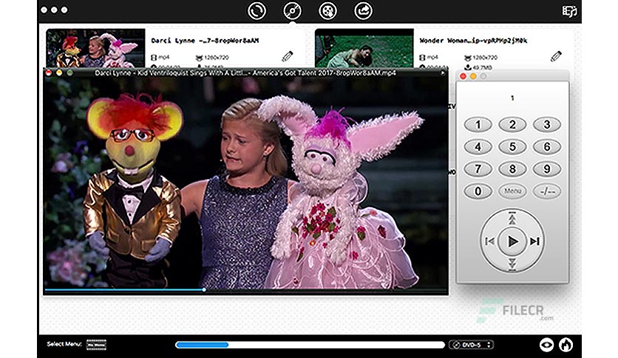Click the share export icon in top toolbar

[363, 10]
